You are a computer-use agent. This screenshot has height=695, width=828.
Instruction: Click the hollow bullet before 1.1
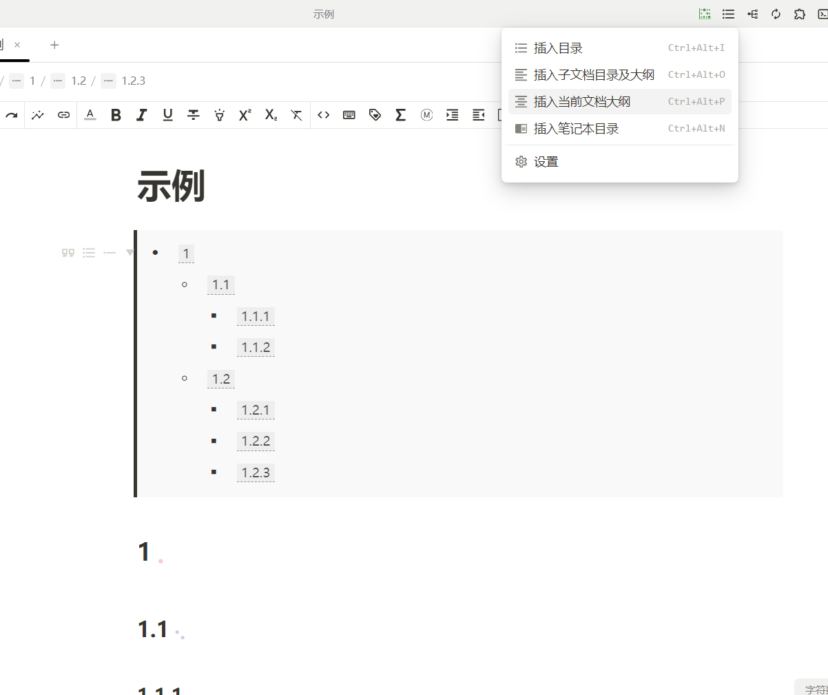click(x=185, y=284)
